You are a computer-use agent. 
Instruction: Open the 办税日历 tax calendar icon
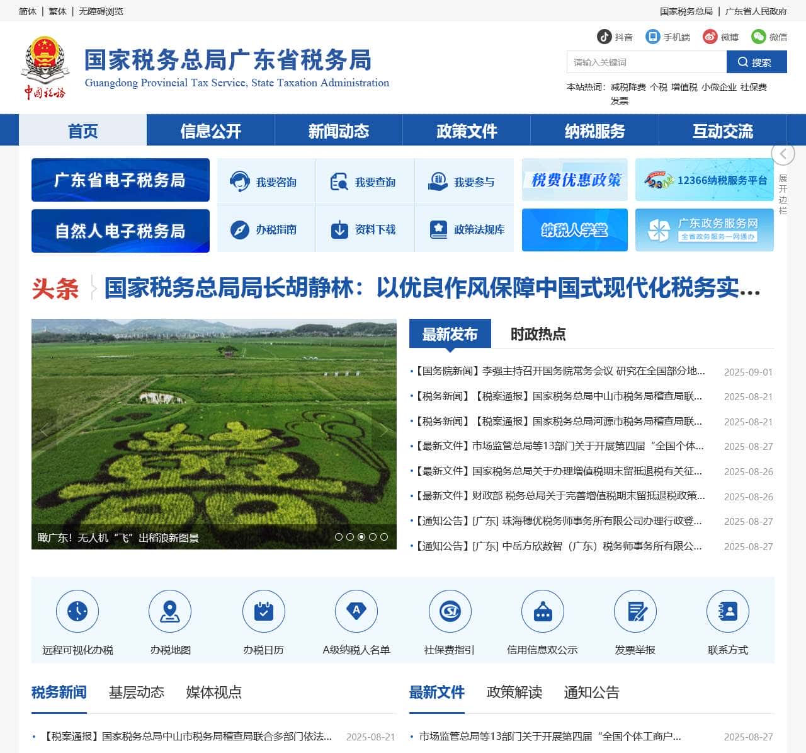click(x=263, y=611)
